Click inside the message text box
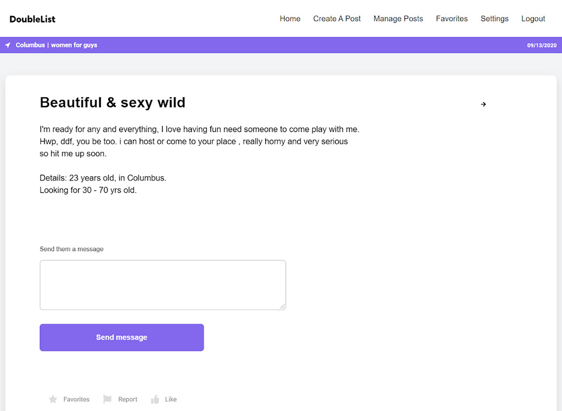The height and width of the screenshot is (411, 562). [x=162, y=285]
